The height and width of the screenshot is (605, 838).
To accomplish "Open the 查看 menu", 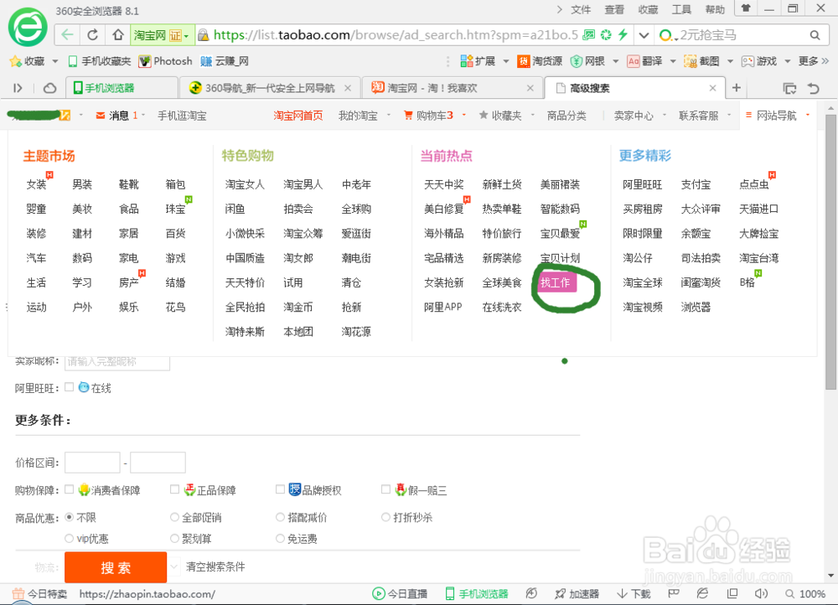I will (x=614, y=9).
